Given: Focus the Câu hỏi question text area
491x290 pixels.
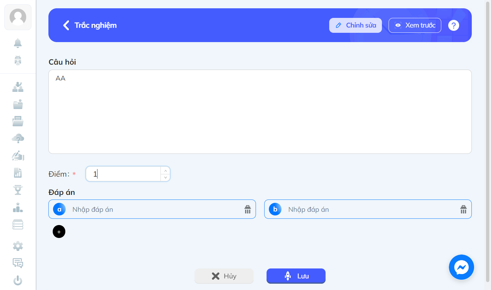Looking at the screenshot, I should point(260,112).
